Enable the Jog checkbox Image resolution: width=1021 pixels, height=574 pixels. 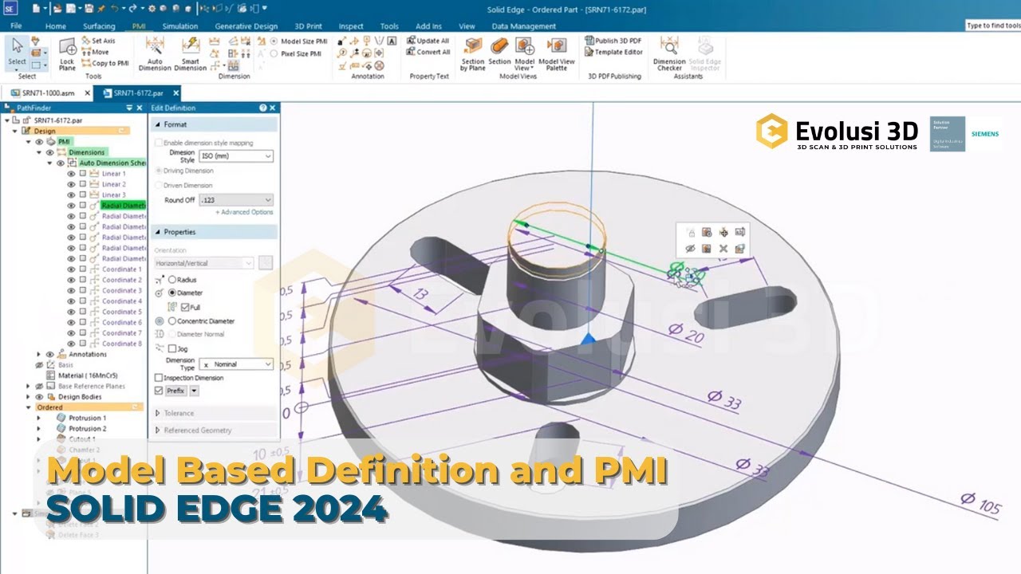click(172, 348)
